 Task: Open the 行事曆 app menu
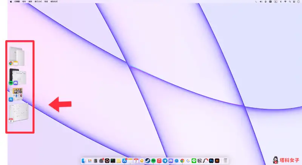pos(17,2)
